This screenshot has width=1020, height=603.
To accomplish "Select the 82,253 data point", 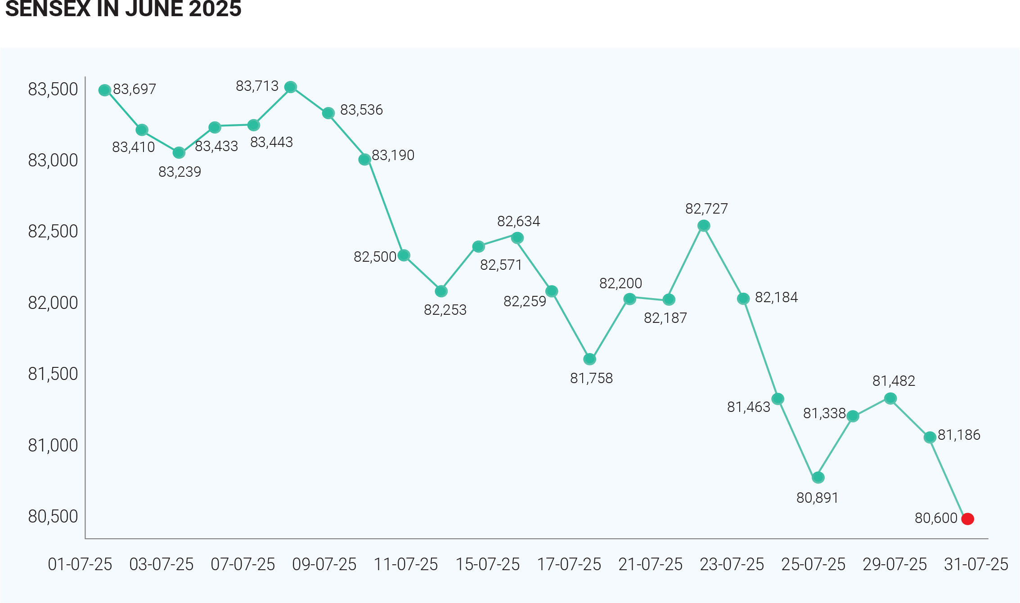I will coord(441,291).
